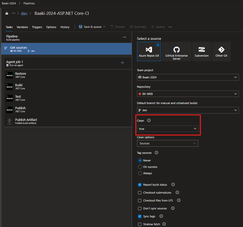Image resolution: width=243 pixels, height=227 pixels.
Task: Click the Publish Artifact upload icon
Action: point(9,121)
